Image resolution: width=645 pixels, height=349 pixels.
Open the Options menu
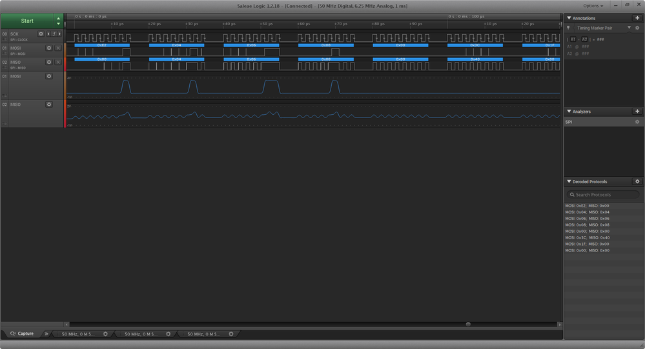[x=593, y=6]
